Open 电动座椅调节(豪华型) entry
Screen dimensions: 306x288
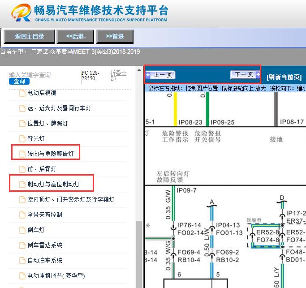pos(56,275)
